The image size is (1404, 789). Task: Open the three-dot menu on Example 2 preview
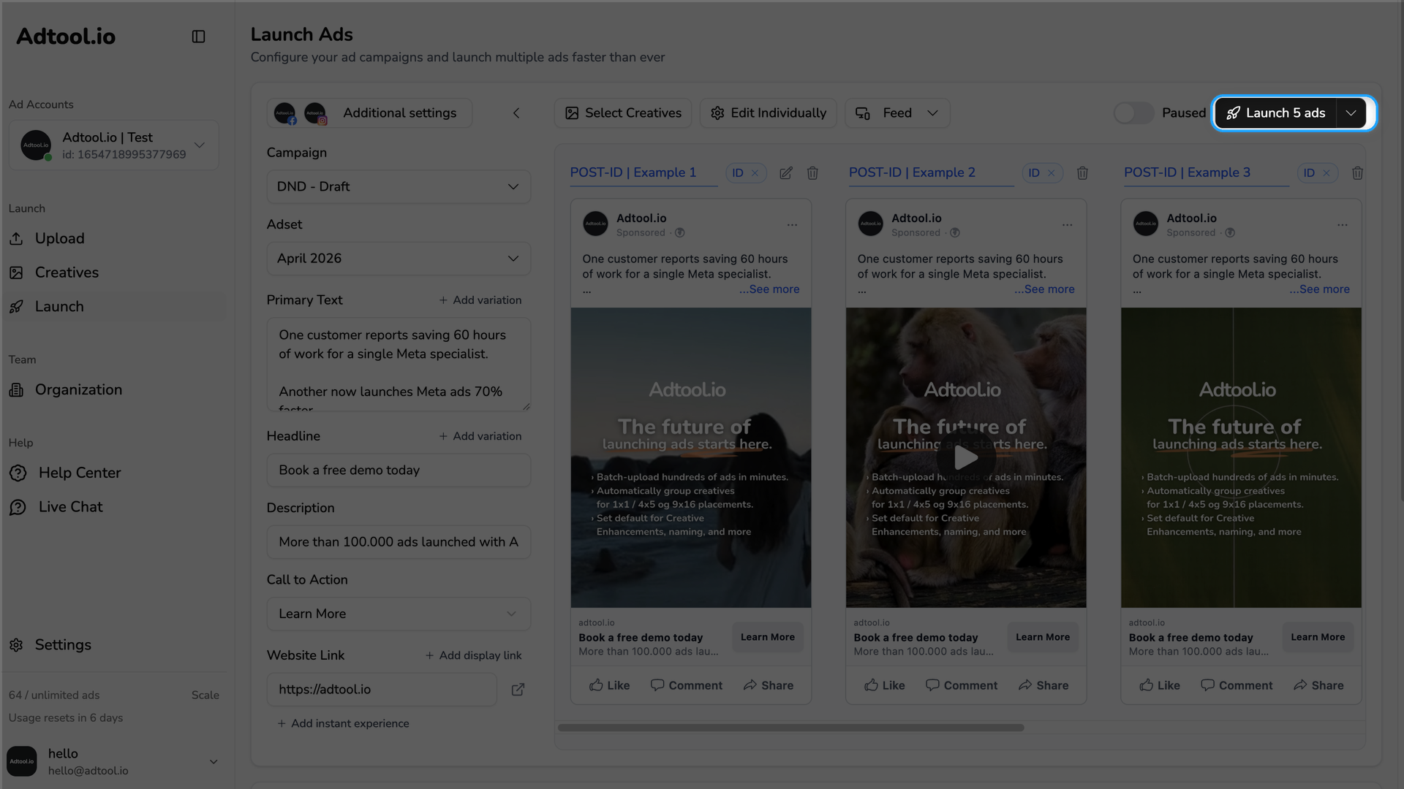tap(1067, 225)
